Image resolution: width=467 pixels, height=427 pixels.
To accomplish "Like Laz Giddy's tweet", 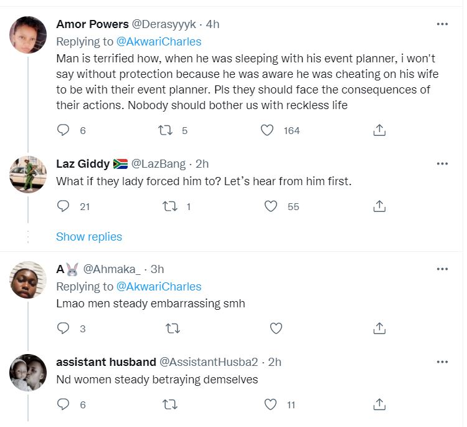I will click(x=271, y=206).
